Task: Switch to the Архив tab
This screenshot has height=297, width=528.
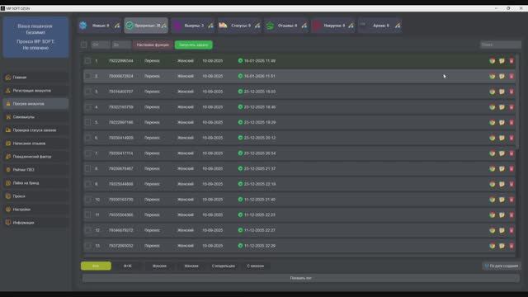Action: (380, 26)
